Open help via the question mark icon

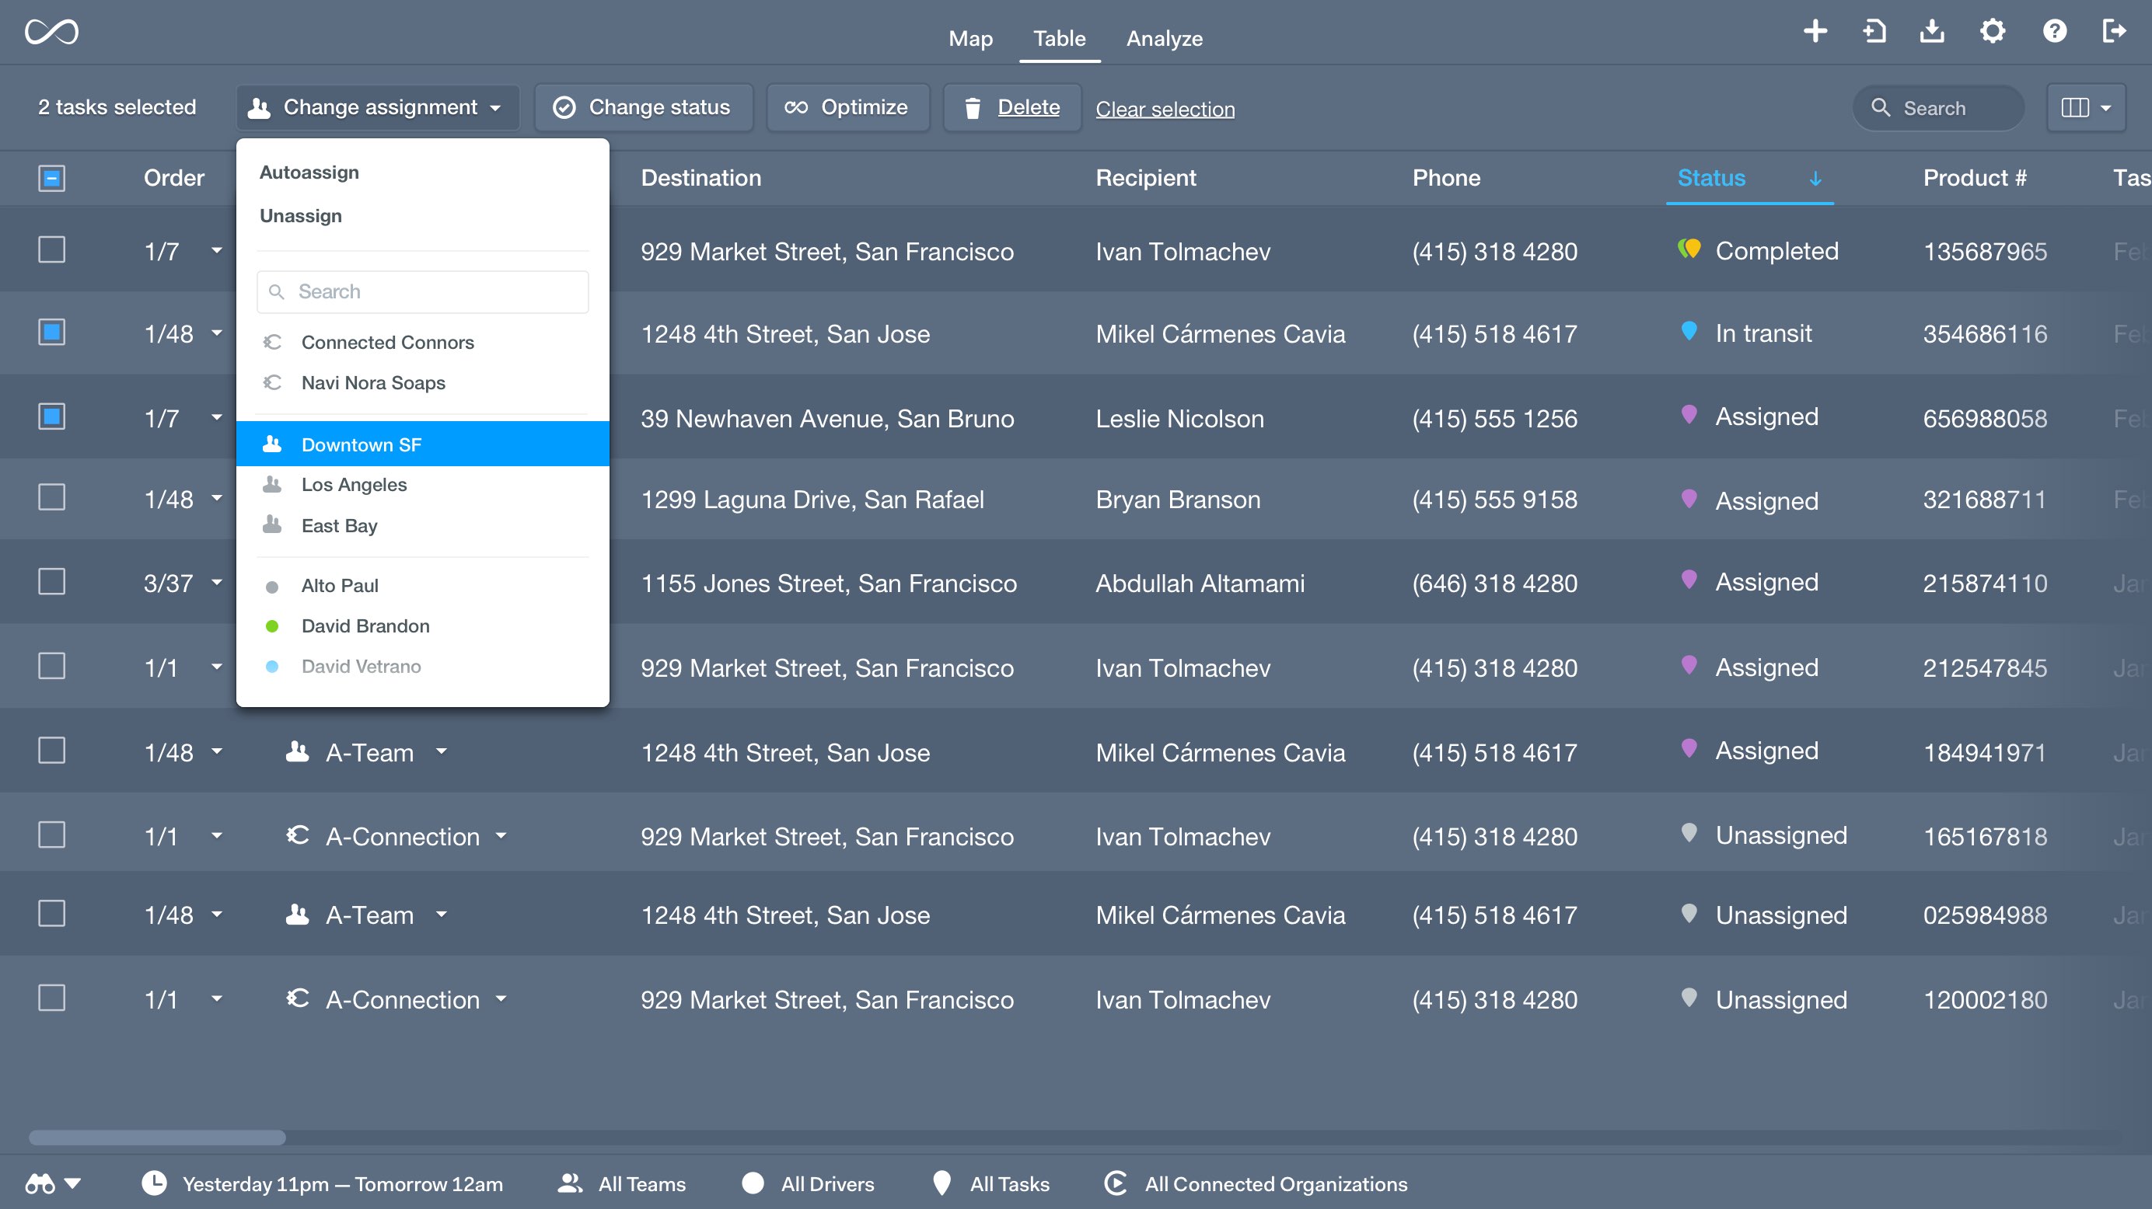coord(2054,31)
